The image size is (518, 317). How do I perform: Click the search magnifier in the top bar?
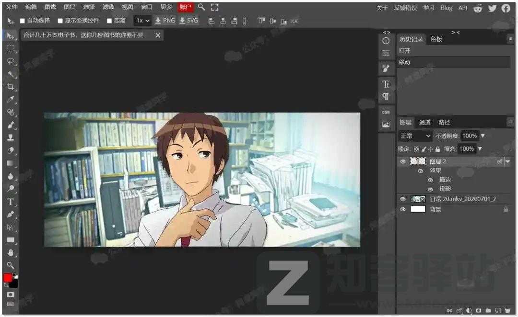click(201, 7)
